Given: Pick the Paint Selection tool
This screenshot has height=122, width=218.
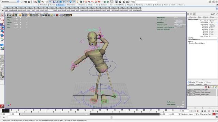Looking at the screenshot, I should click(2, 23).
